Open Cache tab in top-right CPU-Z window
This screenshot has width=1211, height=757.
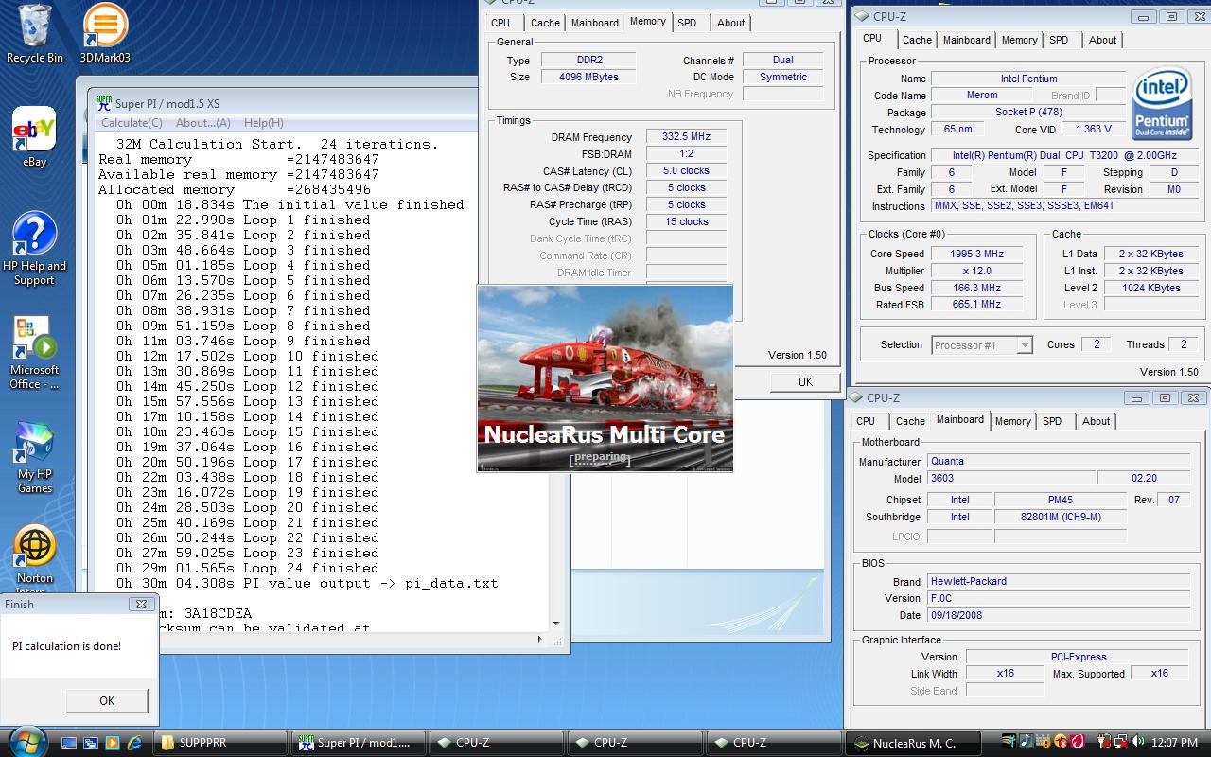tap(917, 40)
